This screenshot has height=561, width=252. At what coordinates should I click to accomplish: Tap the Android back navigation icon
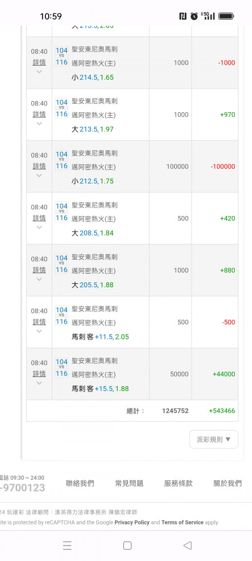[188, 545]
